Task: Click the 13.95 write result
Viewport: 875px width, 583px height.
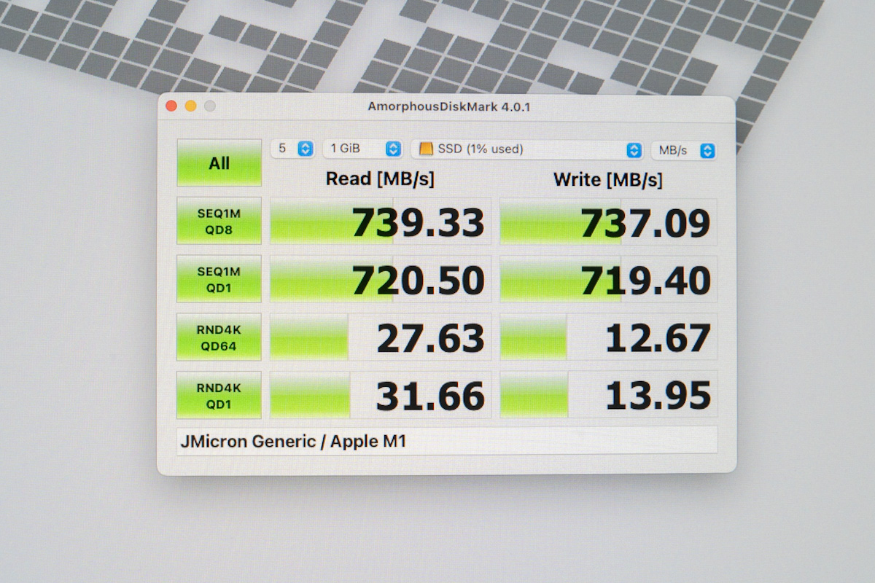Action: point(608,395)
